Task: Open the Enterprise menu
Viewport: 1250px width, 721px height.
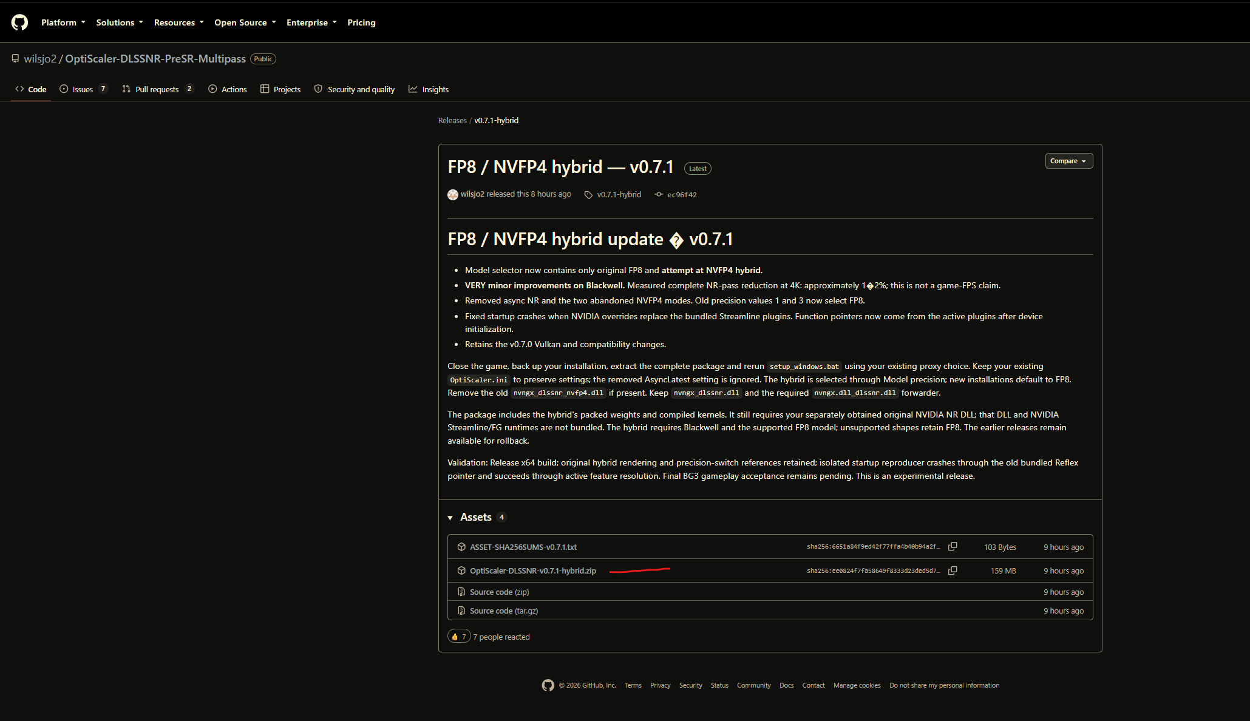Action: 311,22
